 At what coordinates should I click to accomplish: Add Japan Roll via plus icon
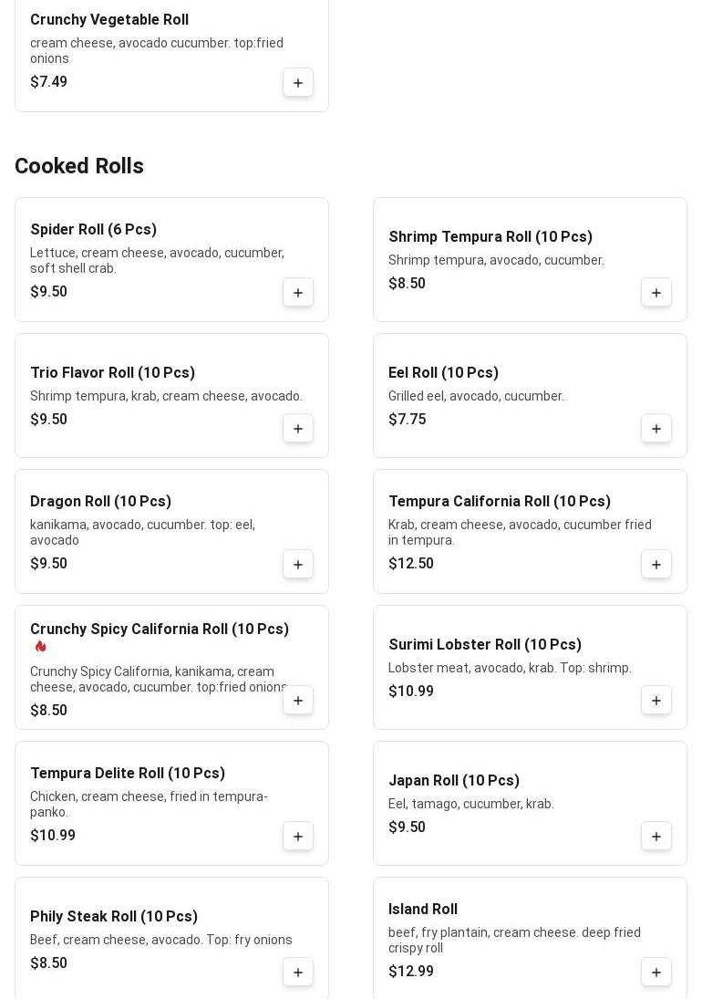656,837
